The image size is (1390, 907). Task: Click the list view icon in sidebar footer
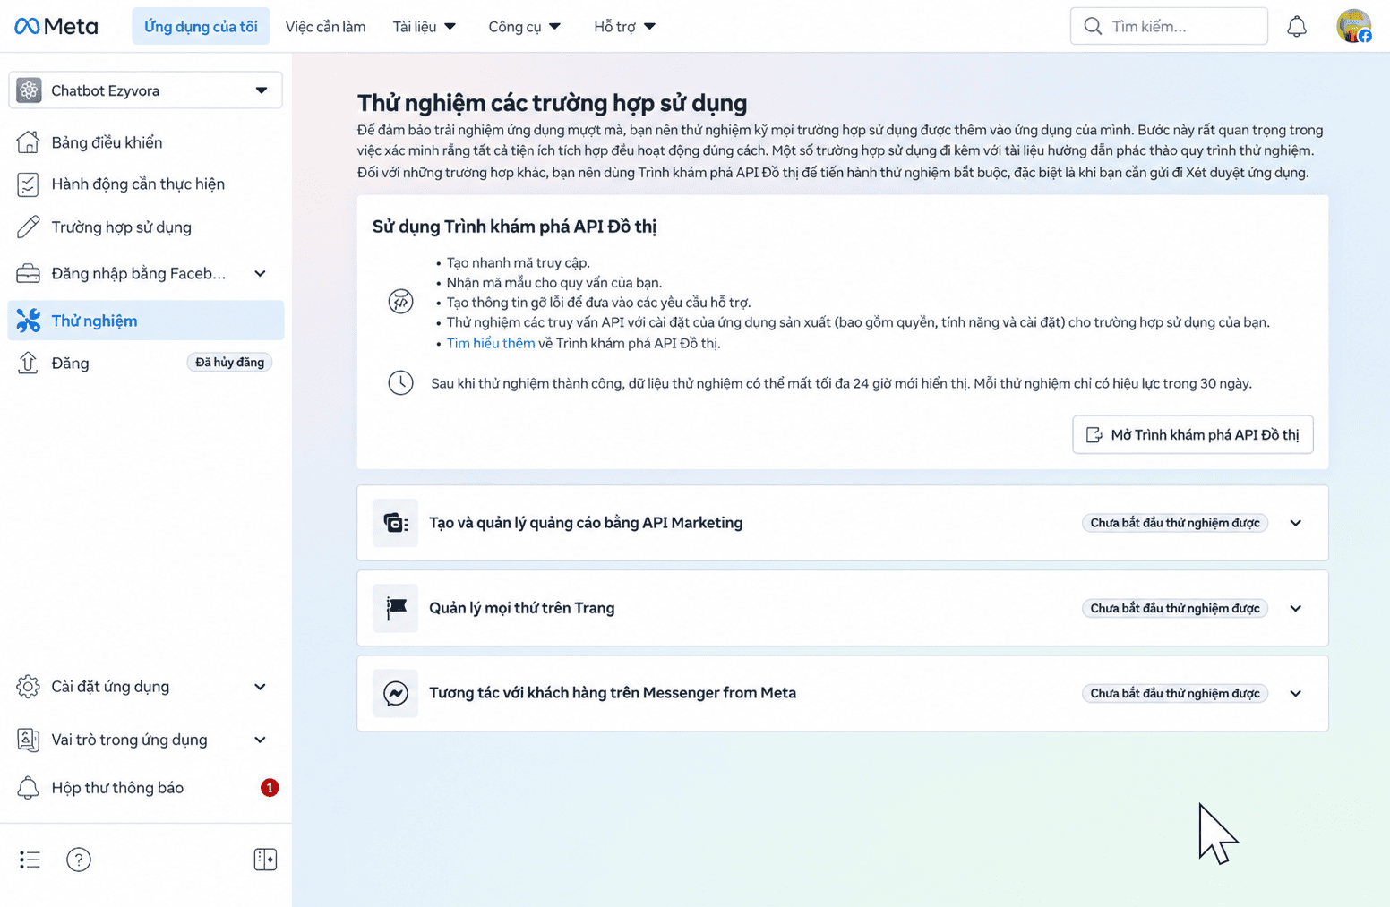30,860
